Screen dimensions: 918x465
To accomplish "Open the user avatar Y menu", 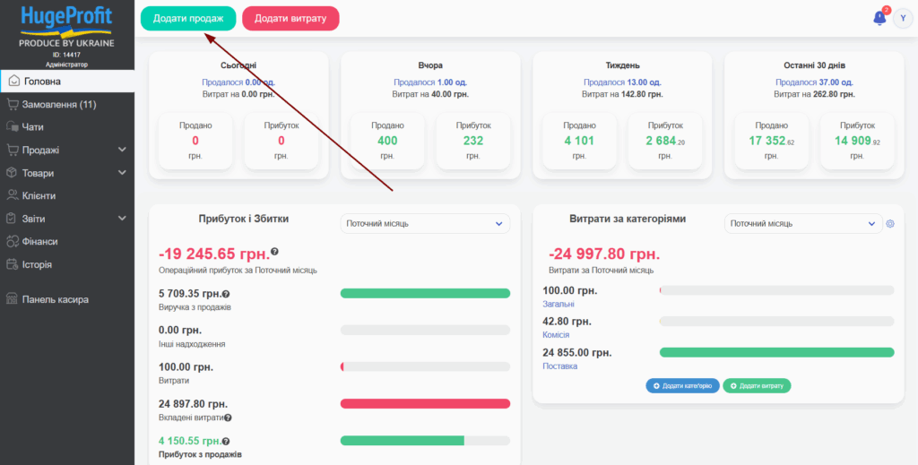I will (903, 18).
